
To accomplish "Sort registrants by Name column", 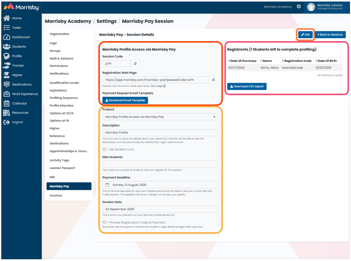I will coord(266,61).
